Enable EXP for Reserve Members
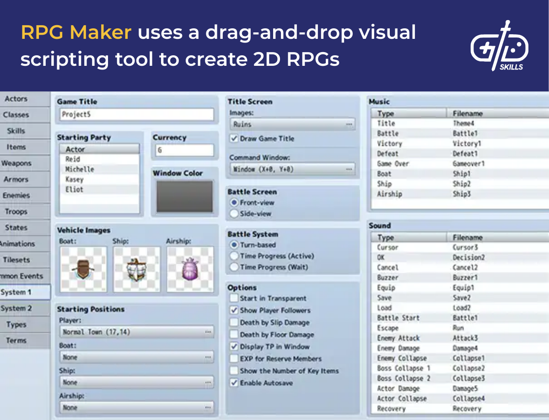This screenshot has height=420, width=549. point(233,359)
